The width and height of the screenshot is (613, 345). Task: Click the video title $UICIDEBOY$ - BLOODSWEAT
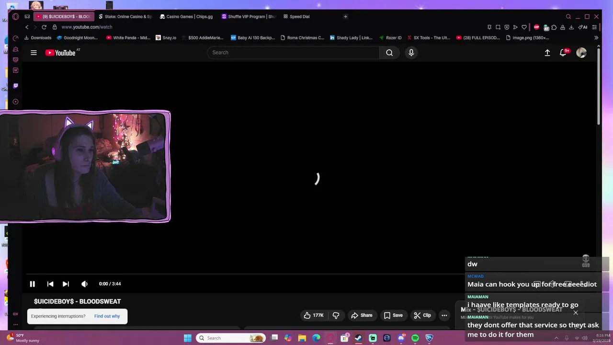coord(77,301)
